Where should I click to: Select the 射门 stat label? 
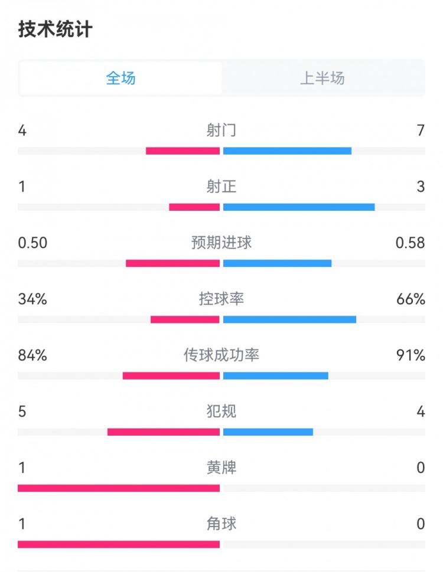coord(221,130)
